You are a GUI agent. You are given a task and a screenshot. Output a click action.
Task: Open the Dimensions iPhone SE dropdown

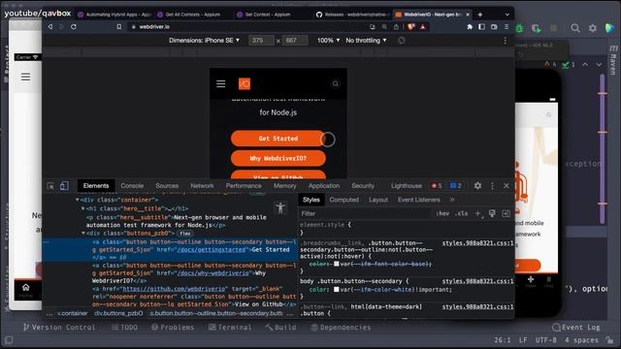pos(204,41)
